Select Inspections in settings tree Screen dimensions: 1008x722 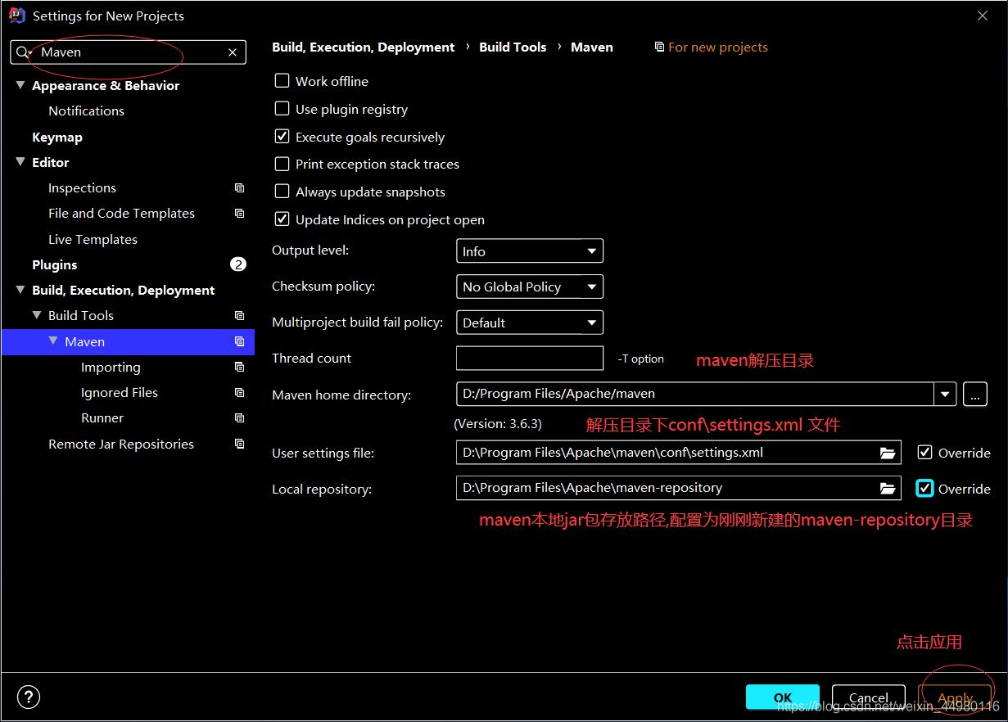[82, 188]
